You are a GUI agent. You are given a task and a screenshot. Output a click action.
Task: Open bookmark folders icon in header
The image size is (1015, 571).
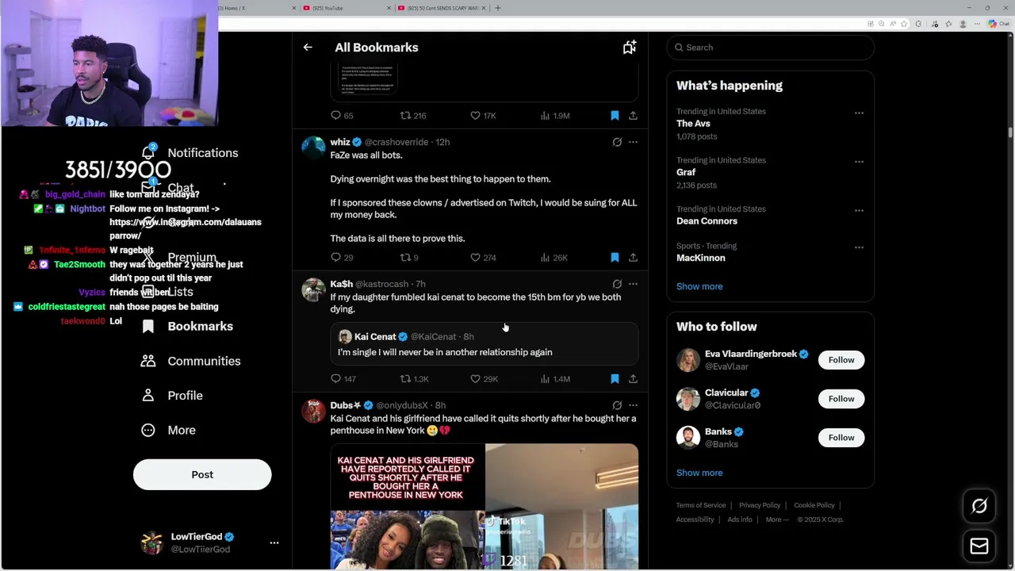pyautogui.click(x=629, y=48)
